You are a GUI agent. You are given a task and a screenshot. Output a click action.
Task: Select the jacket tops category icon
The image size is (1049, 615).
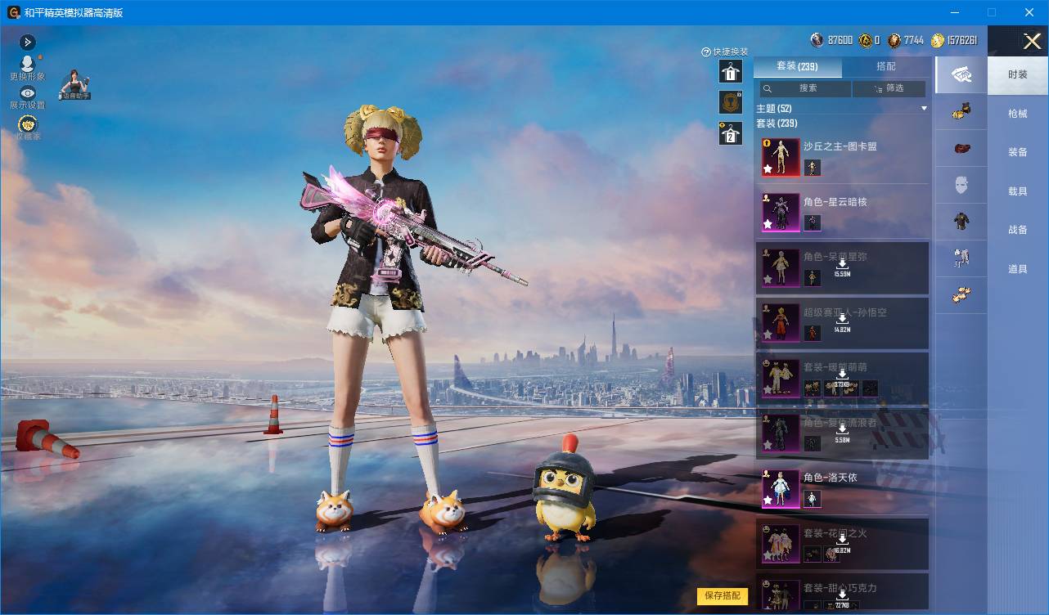pyautogui.click(x=961, y=221)
